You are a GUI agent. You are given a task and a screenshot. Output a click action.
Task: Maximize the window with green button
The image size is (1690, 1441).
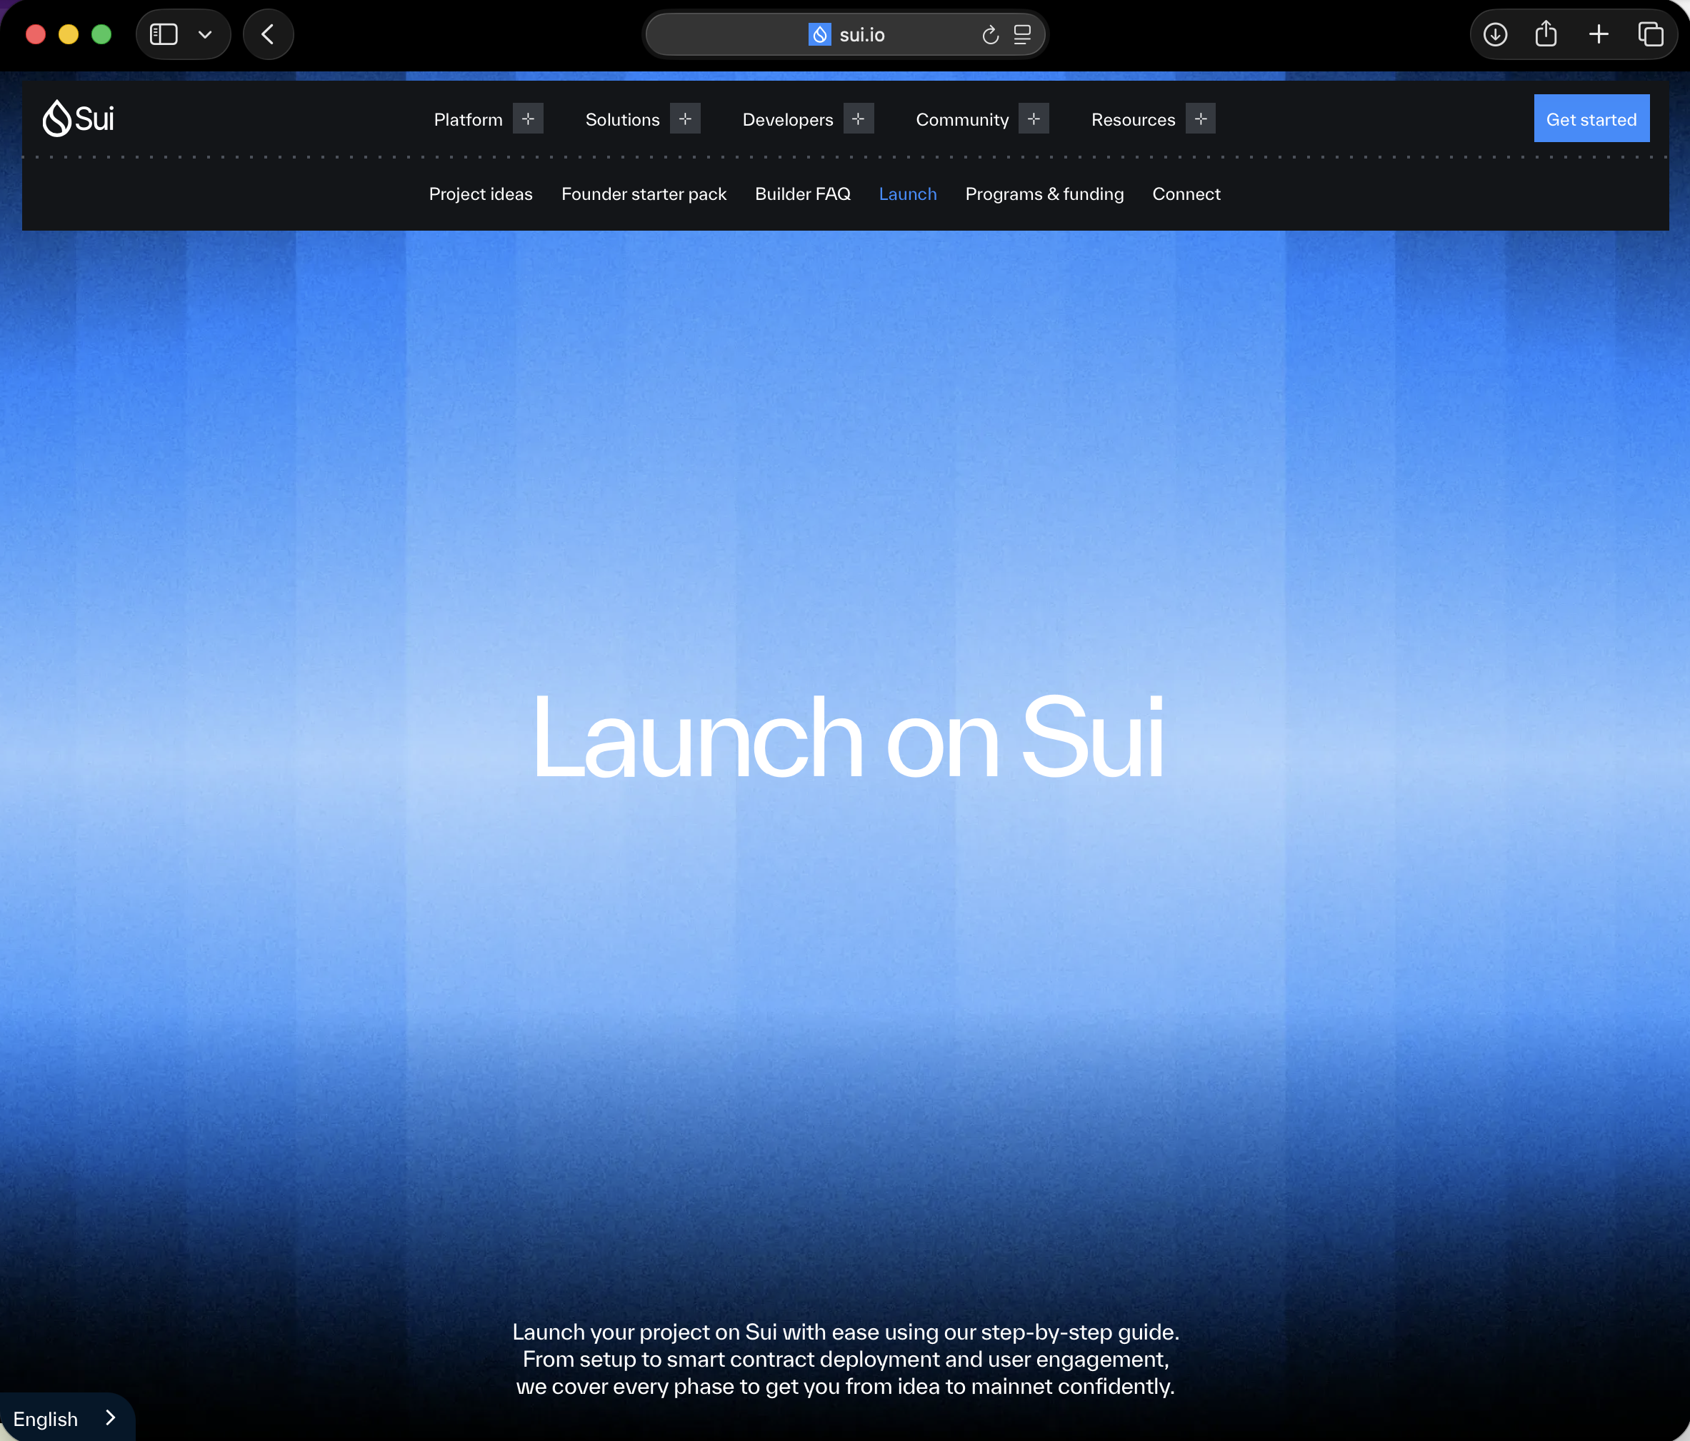pos(101,34)
